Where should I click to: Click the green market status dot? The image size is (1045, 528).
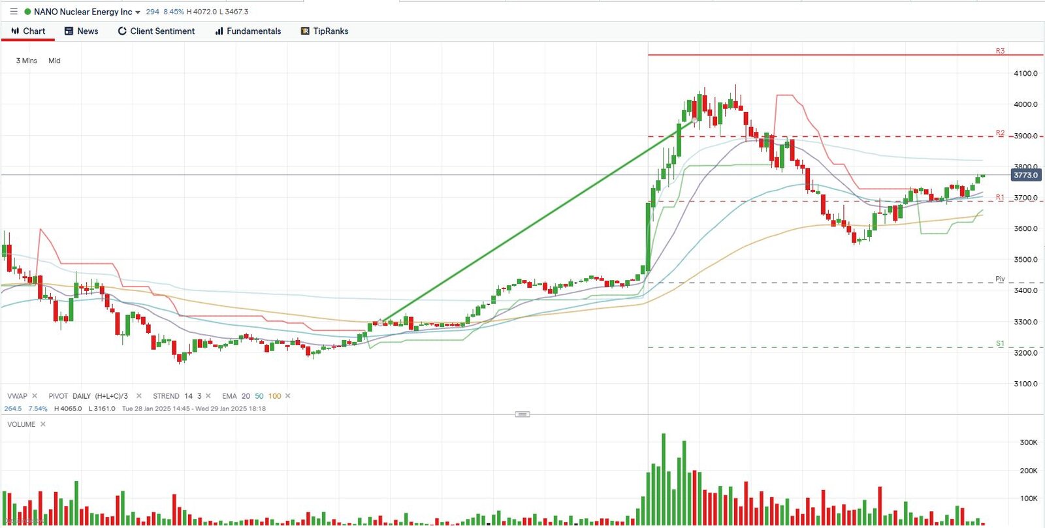(x=27, y=12)
